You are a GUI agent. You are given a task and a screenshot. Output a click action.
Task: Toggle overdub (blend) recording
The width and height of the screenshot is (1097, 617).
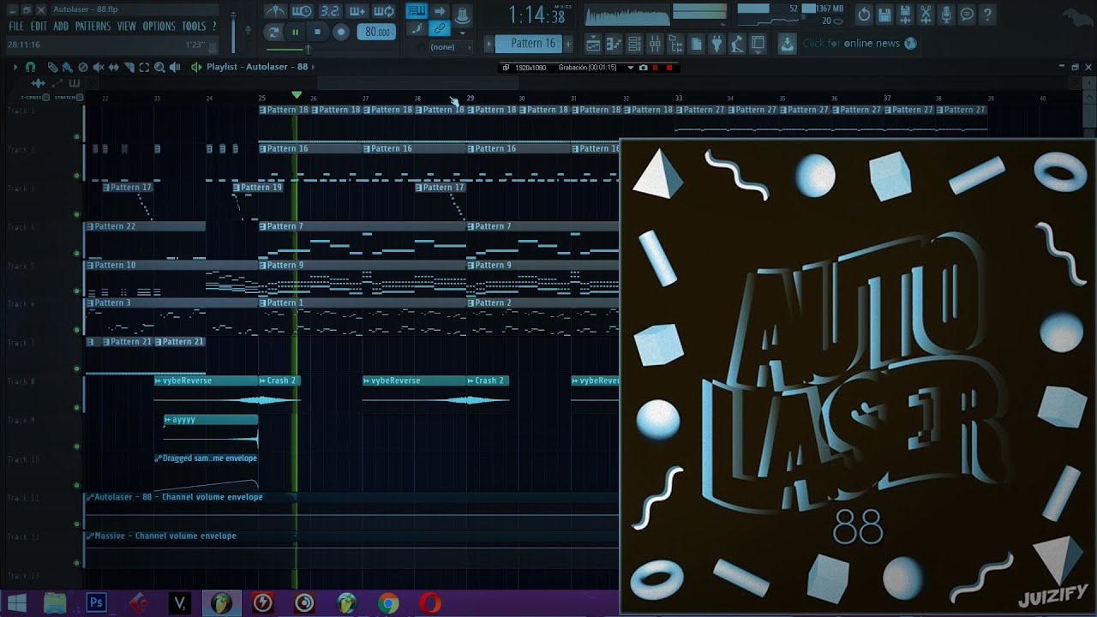(x=357, y=11)
